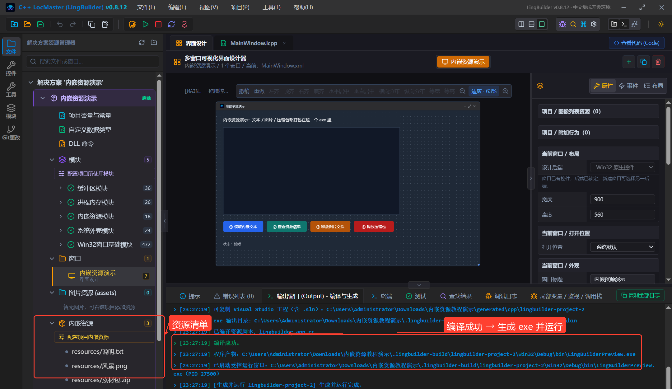Click the 搜索文件或窗口 search field

(x=93, y=62)
